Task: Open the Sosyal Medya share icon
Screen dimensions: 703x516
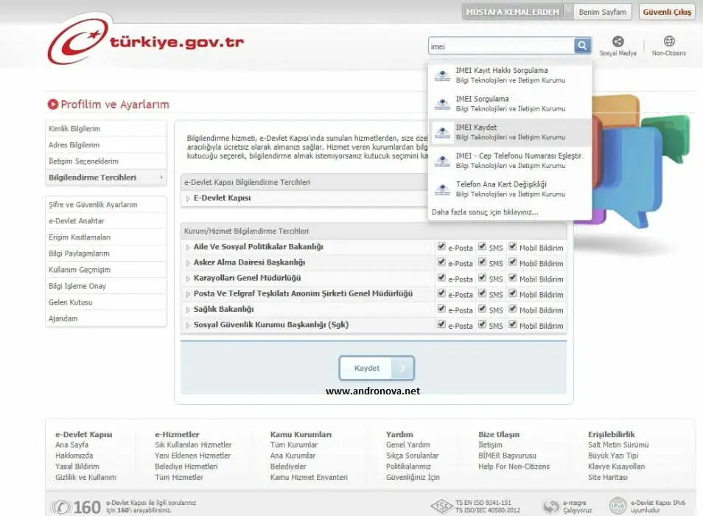Action: pyautogui.click(x=618, y=41)
